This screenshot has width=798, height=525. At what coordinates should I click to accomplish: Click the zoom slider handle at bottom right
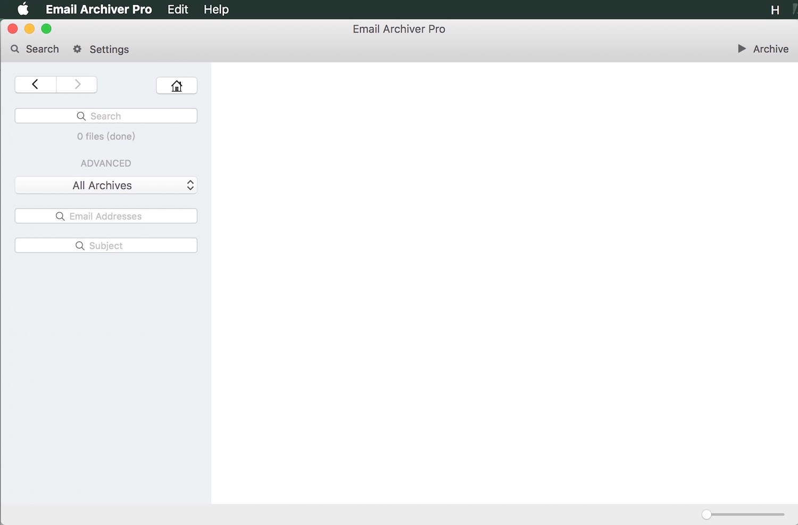click(706, 514)
